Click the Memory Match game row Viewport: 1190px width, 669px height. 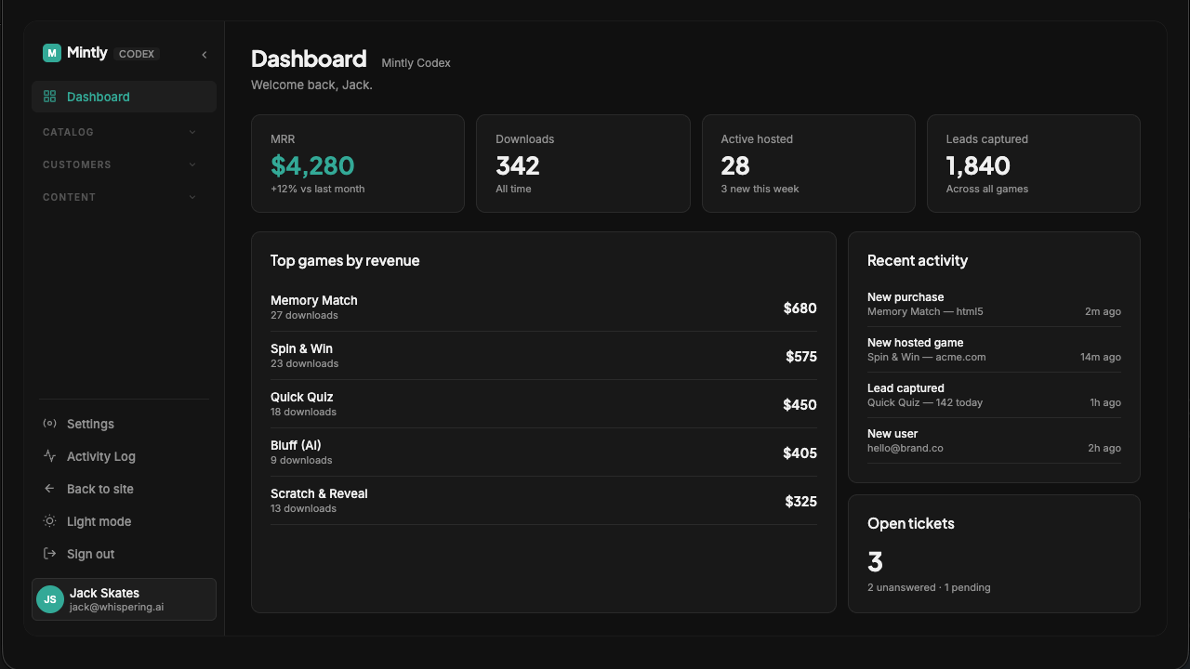click(x=544, y=308)
